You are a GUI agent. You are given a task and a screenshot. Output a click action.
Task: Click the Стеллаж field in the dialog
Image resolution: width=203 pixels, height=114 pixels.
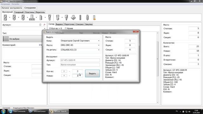tap(130, 41)
